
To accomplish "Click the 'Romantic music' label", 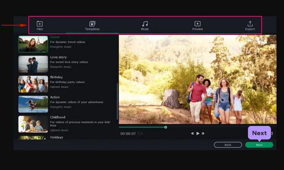I will point(60,67).
